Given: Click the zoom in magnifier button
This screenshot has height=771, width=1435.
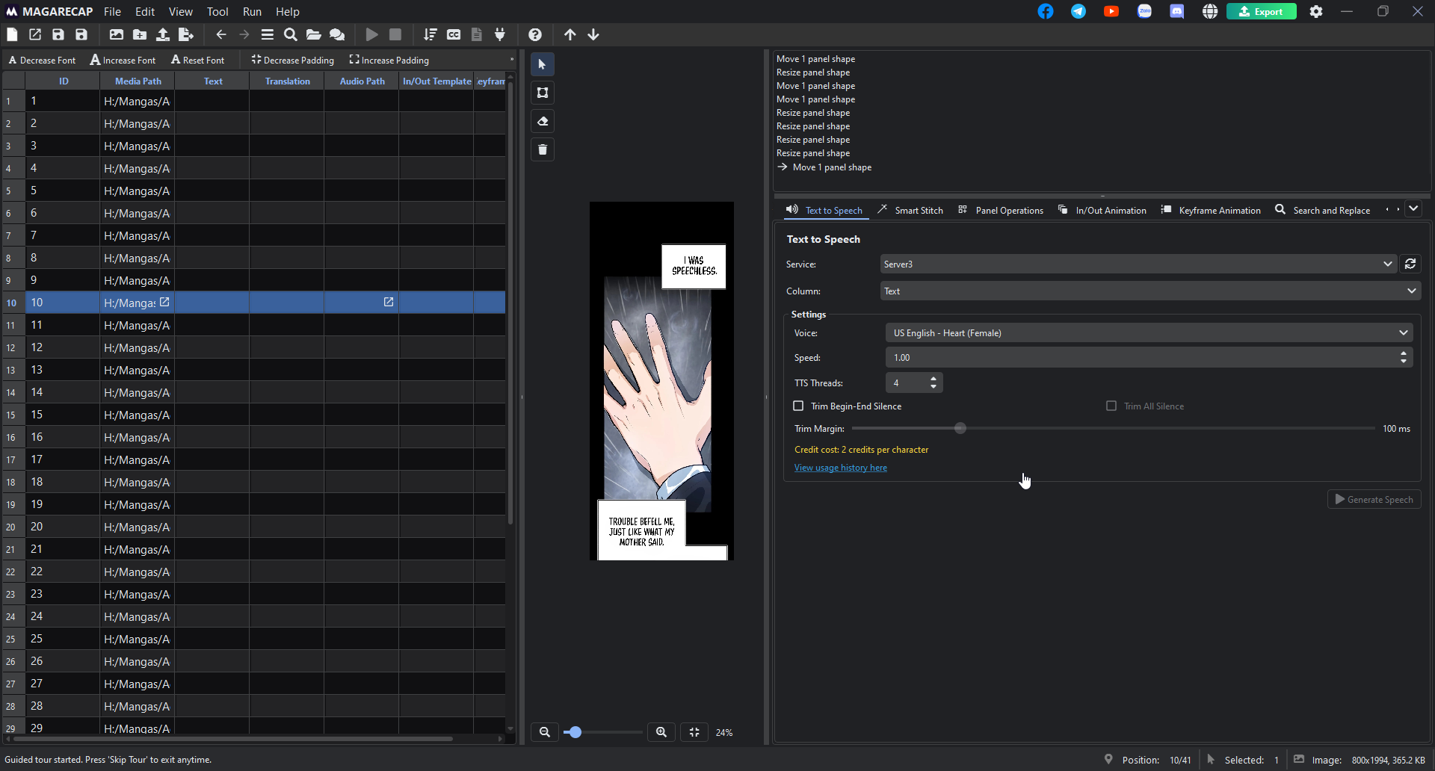Looking at the screenshot, I should click(x=661, y=732).
